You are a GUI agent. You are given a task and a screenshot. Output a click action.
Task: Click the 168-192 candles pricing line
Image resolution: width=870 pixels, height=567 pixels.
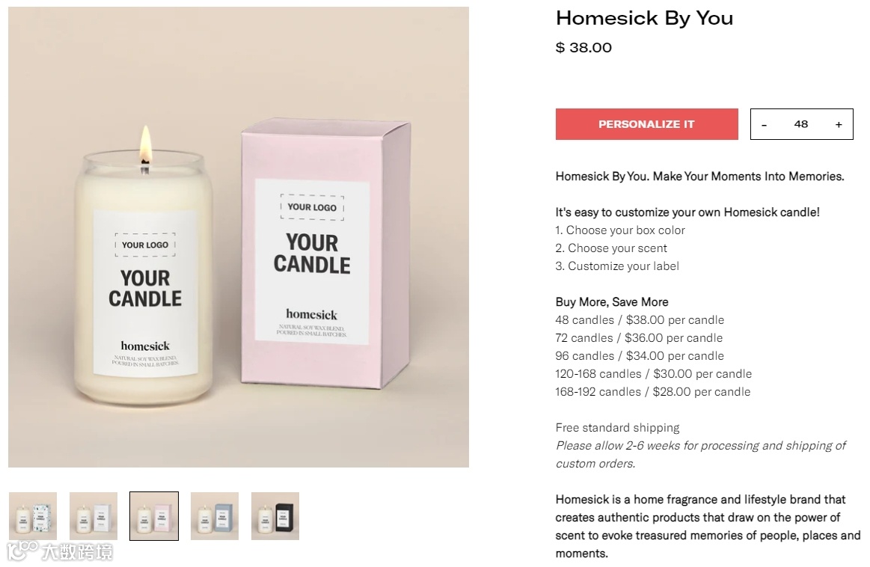coord(653,392)
